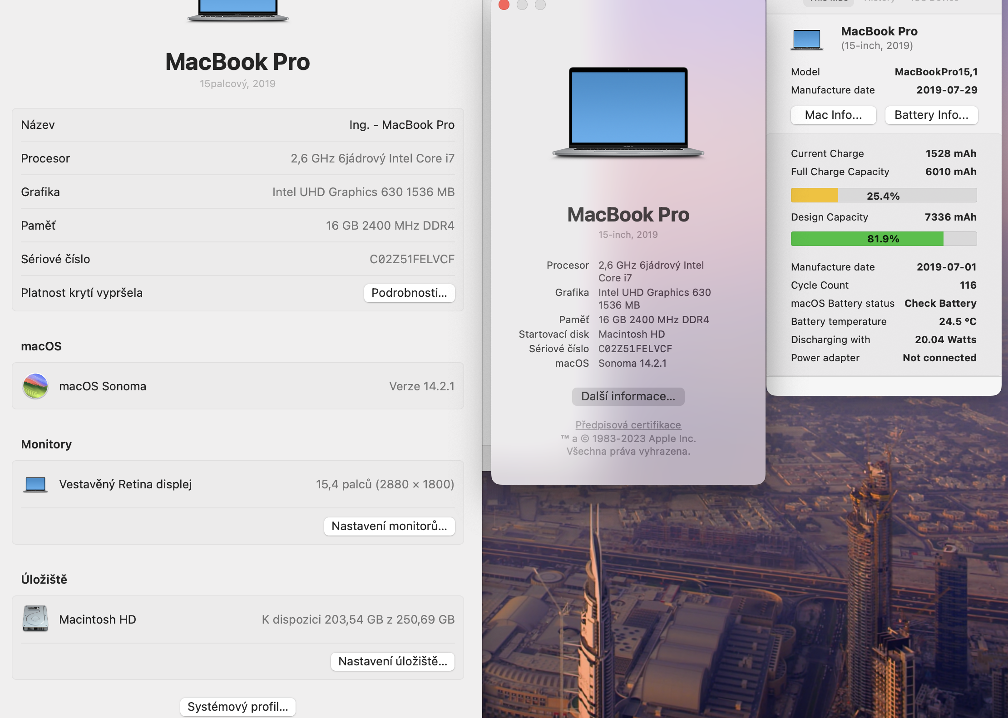Open Podrobnosti coverage details

pos(409,293)
